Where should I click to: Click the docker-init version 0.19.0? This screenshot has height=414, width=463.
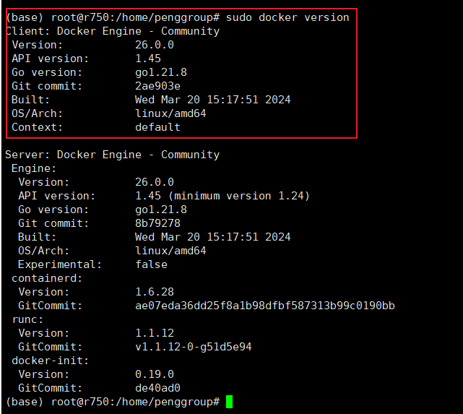pyautogui.click(x=155, y=374)
